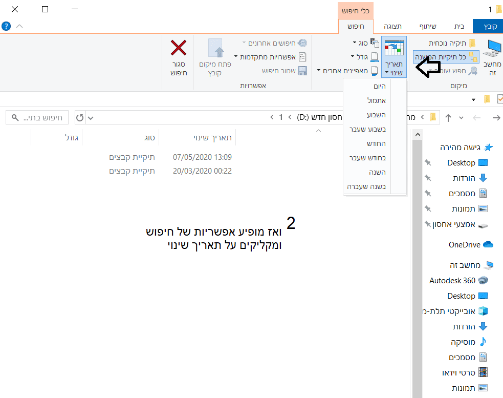This screenshot has width=503, height=398.
Task: Open pinned Desktop under quick access
Action: tap(467, 163)
